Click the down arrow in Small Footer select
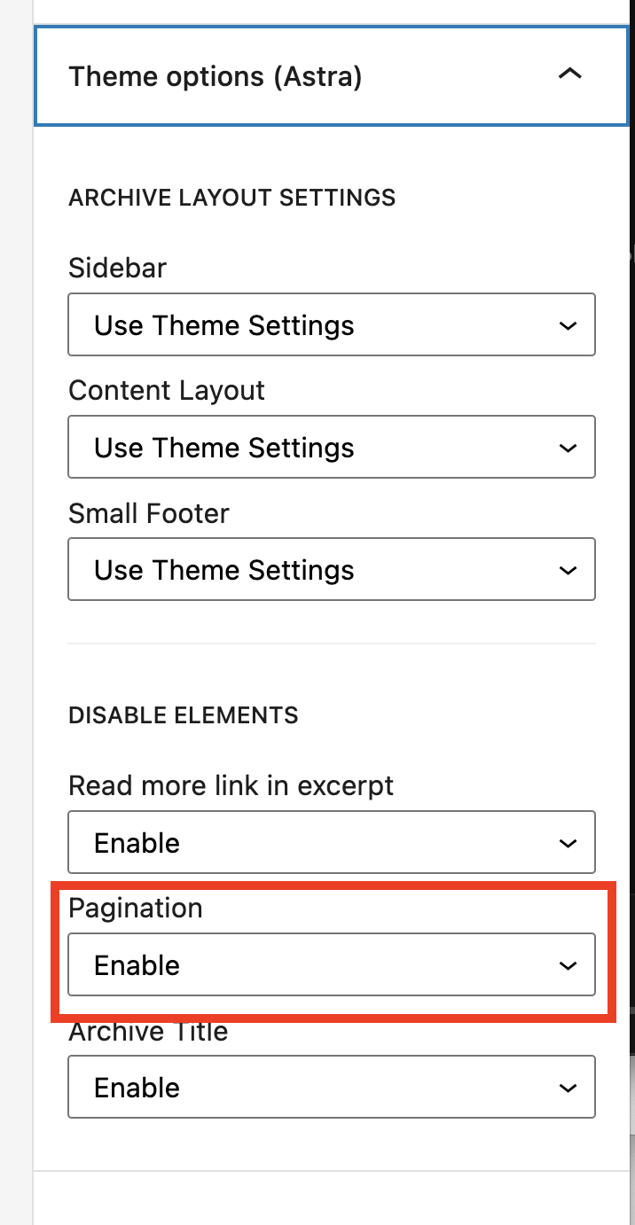Viewport: 635px width, 1225px height. click(x=568, y=571)
